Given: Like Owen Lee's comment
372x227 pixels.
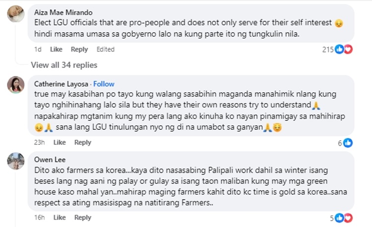Looking at the screenshot, I should click(60, 218).
